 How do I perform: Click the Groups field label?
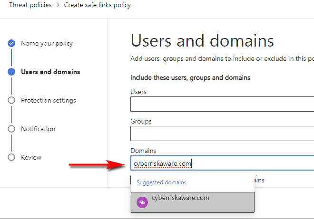click(141, 121)
